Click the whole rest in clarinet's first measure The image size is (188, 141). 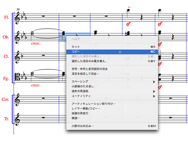coord(43,55)
